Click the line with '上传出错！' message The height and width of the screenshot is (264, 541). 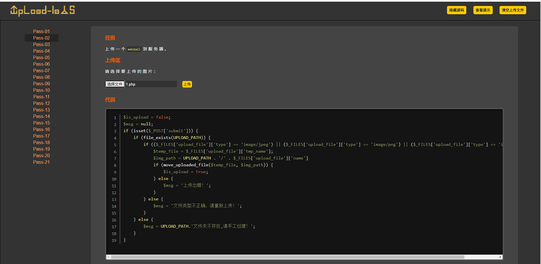[187, 185]
